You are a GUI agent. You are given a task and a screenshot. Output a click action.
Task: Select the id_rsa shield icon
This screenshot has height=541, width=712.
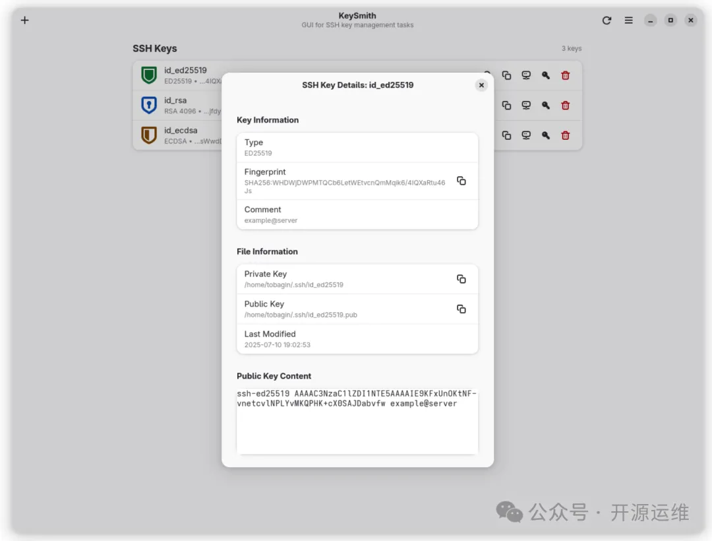pyautogui.click(x=149, y=106)
